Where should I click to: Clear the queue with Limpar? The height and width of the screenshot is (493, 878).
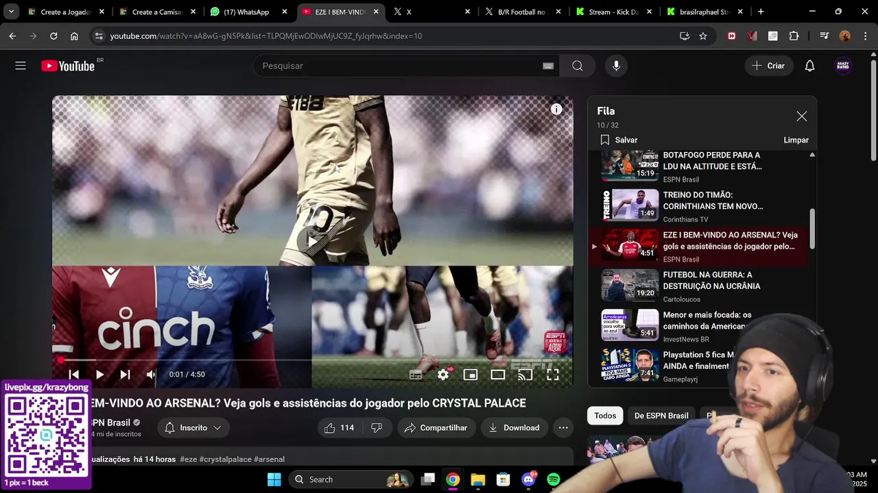coord(796,140)
